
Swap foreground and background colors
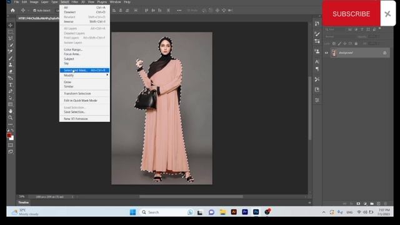tap(12, 131)
